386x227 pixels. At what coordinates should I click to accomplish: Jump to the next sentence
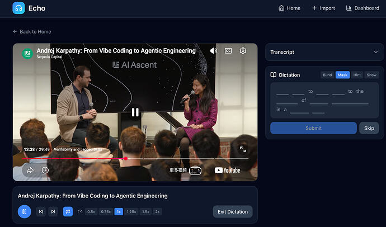53,211
